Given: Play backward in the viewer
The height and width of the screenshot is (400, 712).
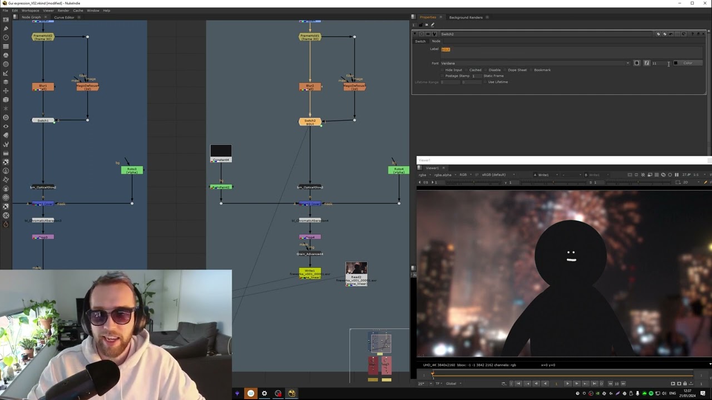Looking at the screenshot, I should (x=545, y=383).
